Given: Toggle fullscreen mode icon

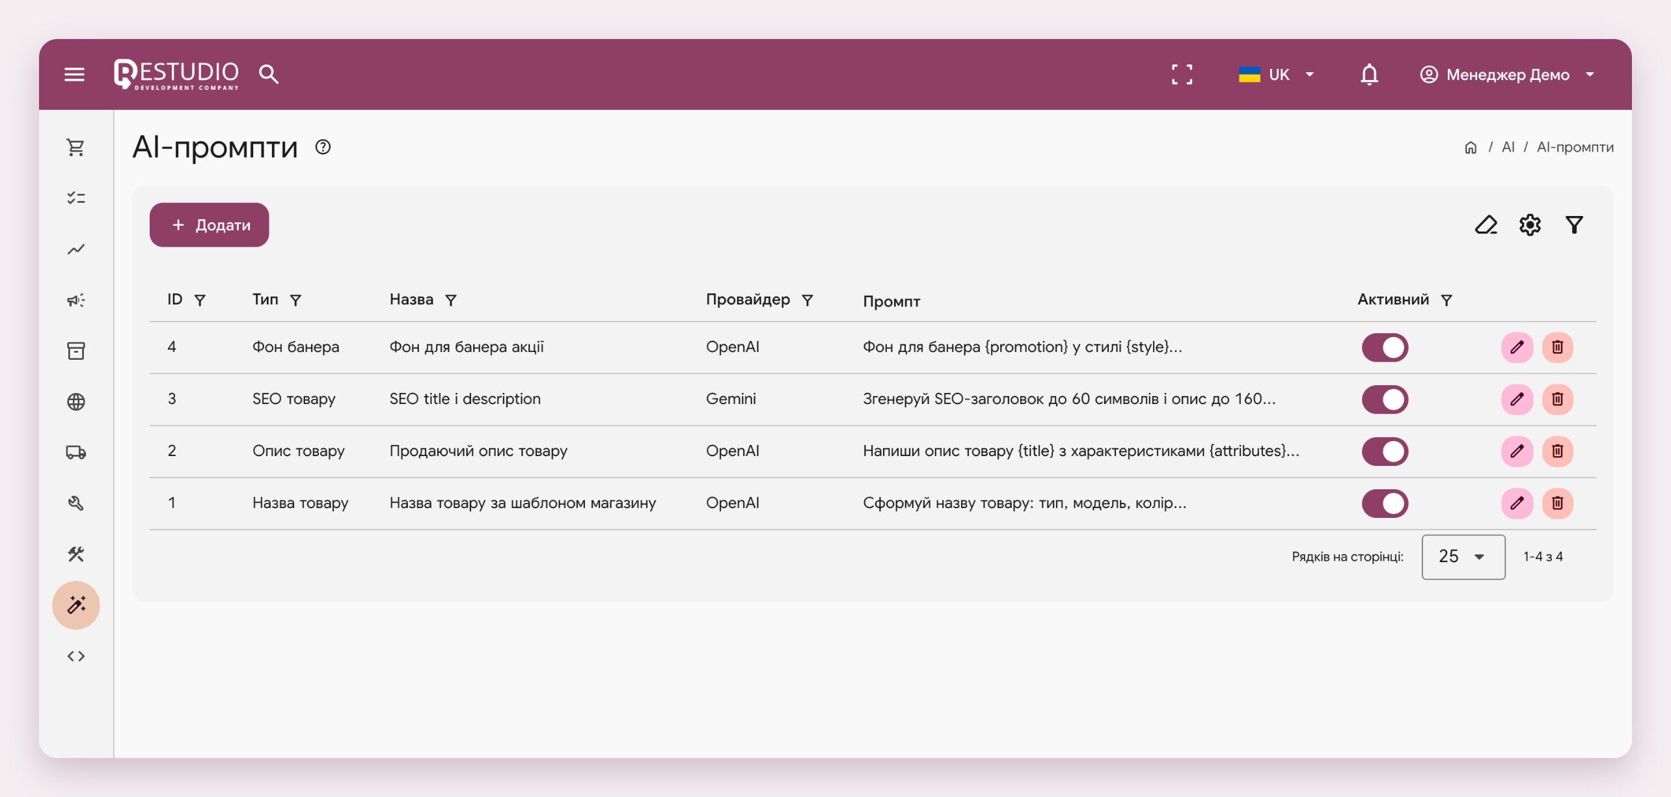Looking at the screenshot, I should tap(1182, 74).
